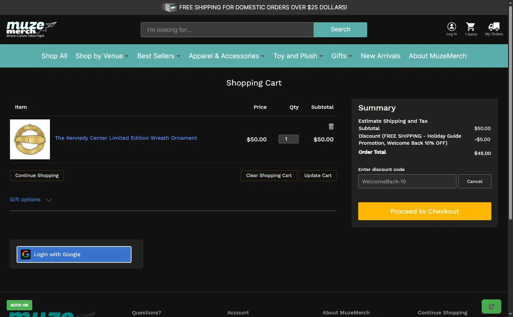Click the Update Cart button
The width and height of the screenshot is (513, 317).
(318, 176)
